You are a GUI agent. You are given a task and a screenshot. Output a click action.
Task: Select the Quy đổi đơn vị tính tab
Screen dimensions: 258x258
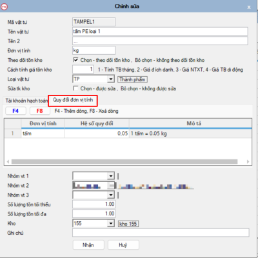[x=73, y=100]
